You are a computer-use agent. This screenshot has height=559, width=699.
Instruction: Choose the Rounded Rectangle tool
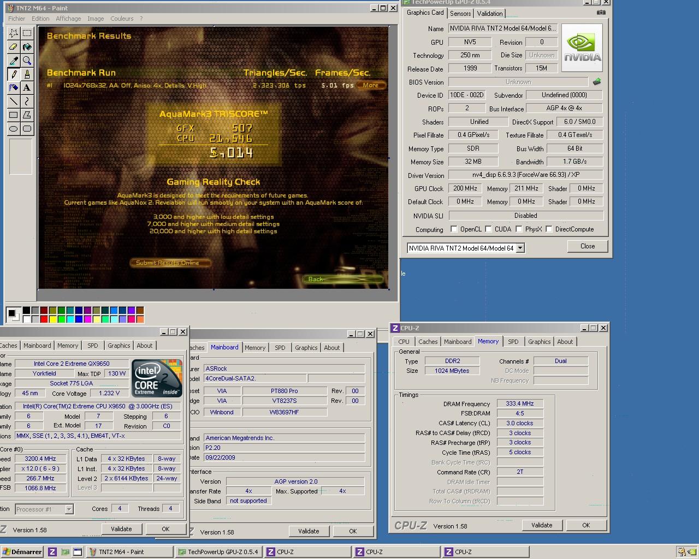tap(27, 128)
